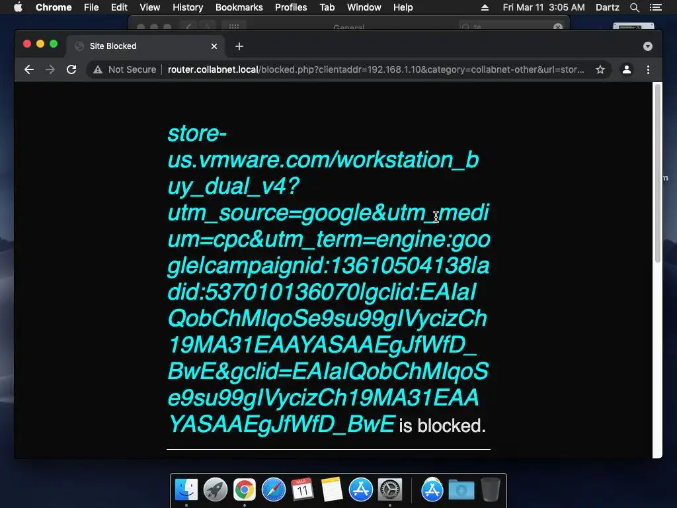Viewport: 677px width, 508px height.
Task: Click the 'is blocked.' text
Action: click(442, 425)
